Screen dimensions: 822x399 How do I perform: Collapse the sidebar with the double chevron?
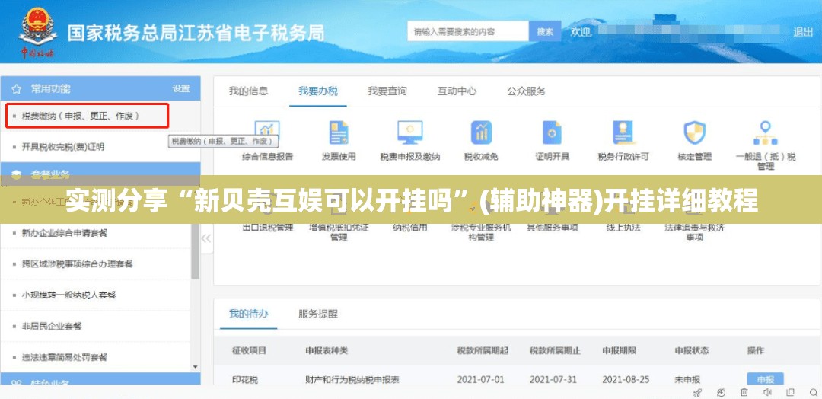206,238
